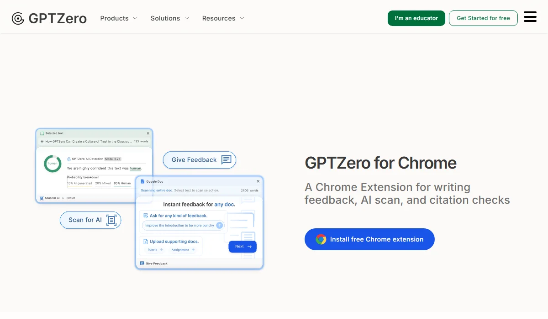The height and width of the screenshot is (319, 548).
Task: Expand the Resources dropdown
Action: 223,18
